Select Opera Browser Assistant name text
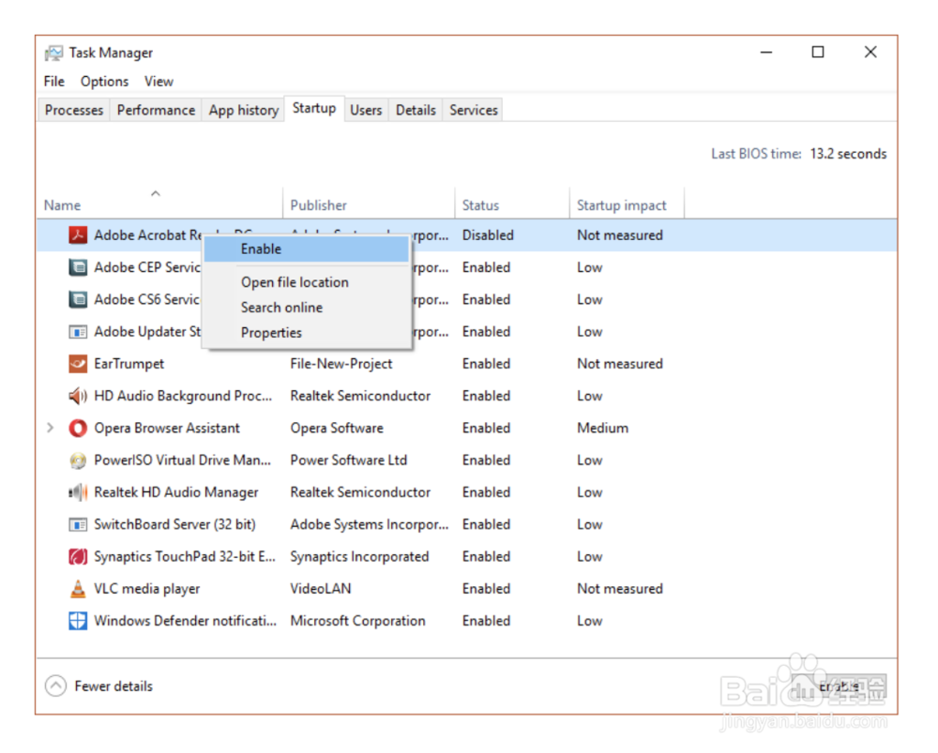 [x=167, y=429]
